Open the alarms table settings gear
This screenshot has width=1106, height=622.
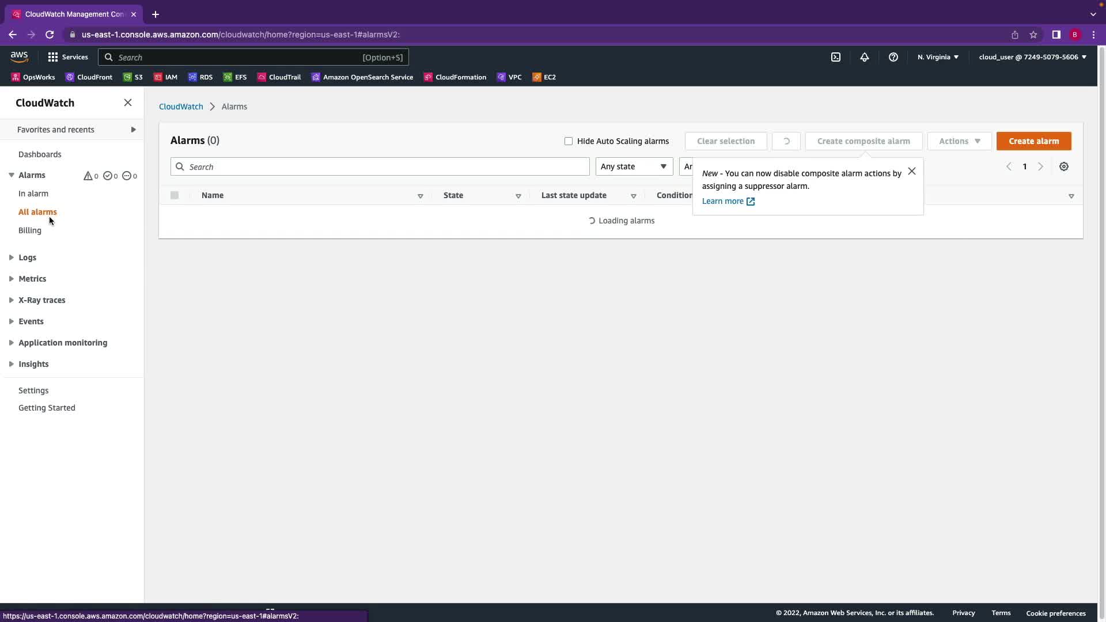(x=1063, y=166)
